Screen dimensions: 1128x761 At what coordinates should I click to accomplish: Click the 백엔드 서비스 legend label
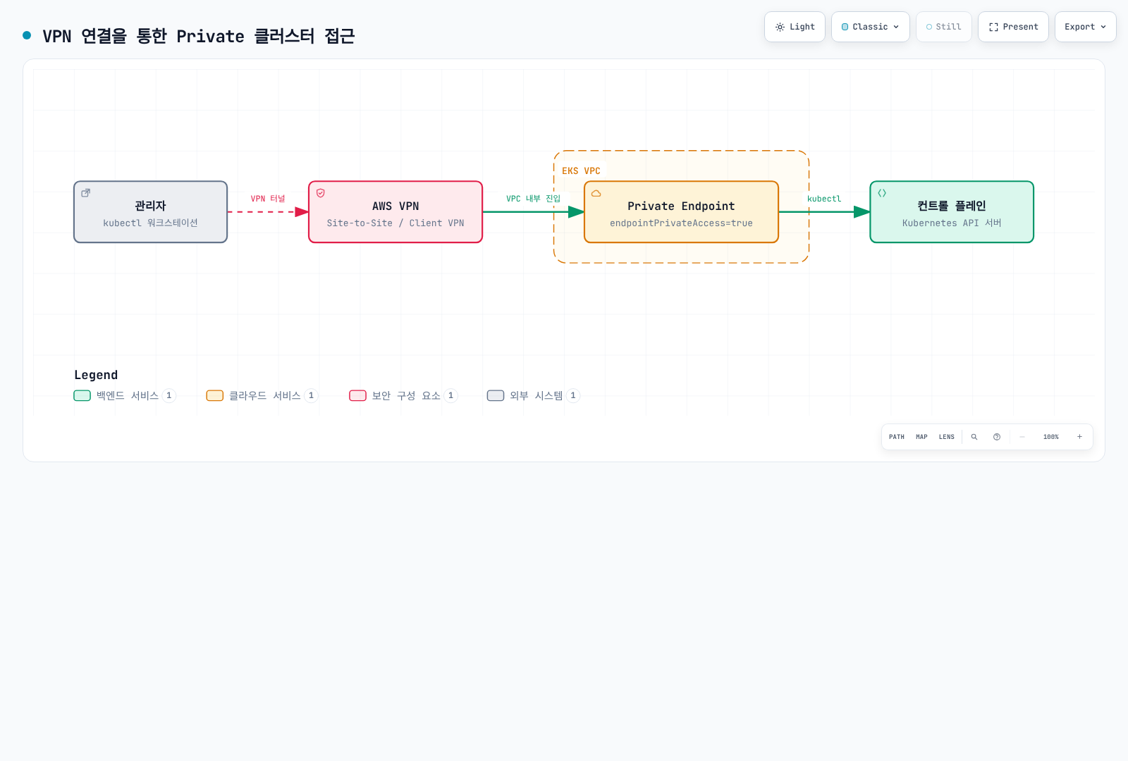pos(128,395)
